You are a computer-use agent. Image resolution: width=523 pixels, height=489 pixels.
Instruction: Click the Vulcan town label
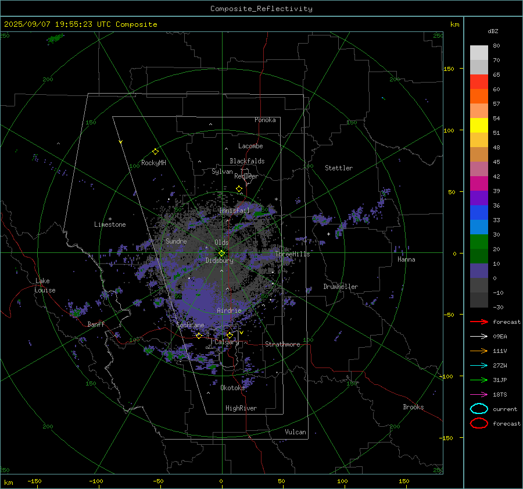tap(296, 432)
